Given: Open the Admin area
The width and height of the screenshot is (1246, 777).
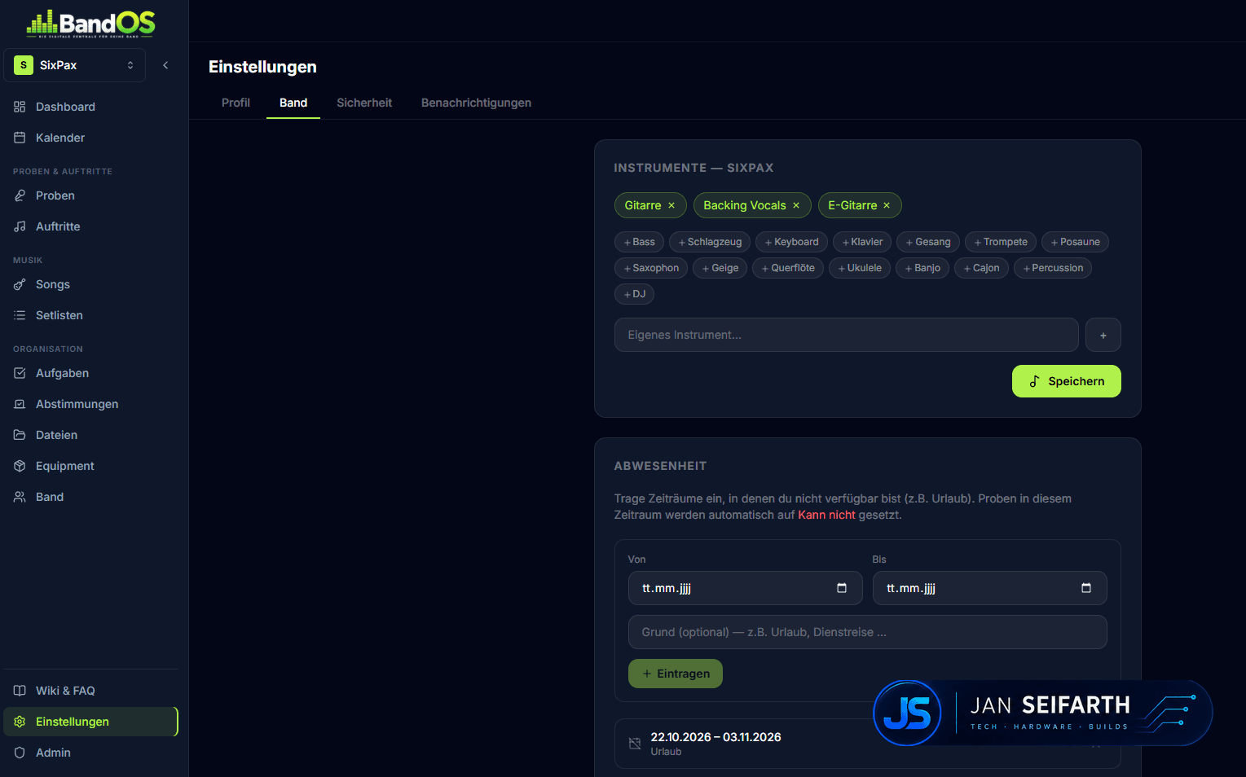Looking at the screenshot, I should pos(90,753).
